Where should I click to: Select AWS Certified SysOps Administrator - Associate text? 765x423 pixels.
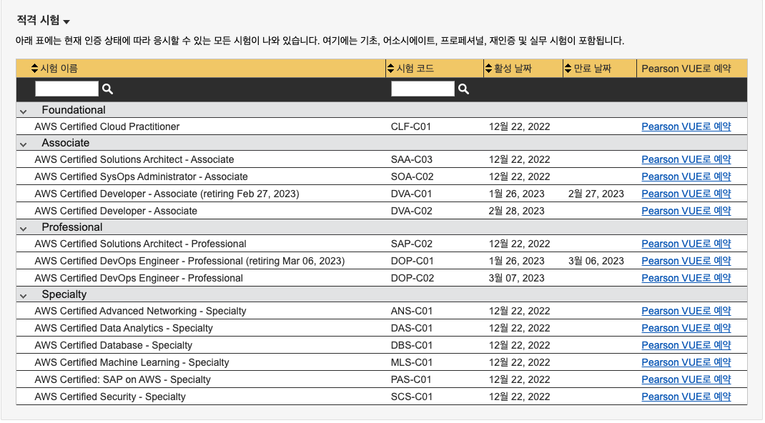[141, 176]
